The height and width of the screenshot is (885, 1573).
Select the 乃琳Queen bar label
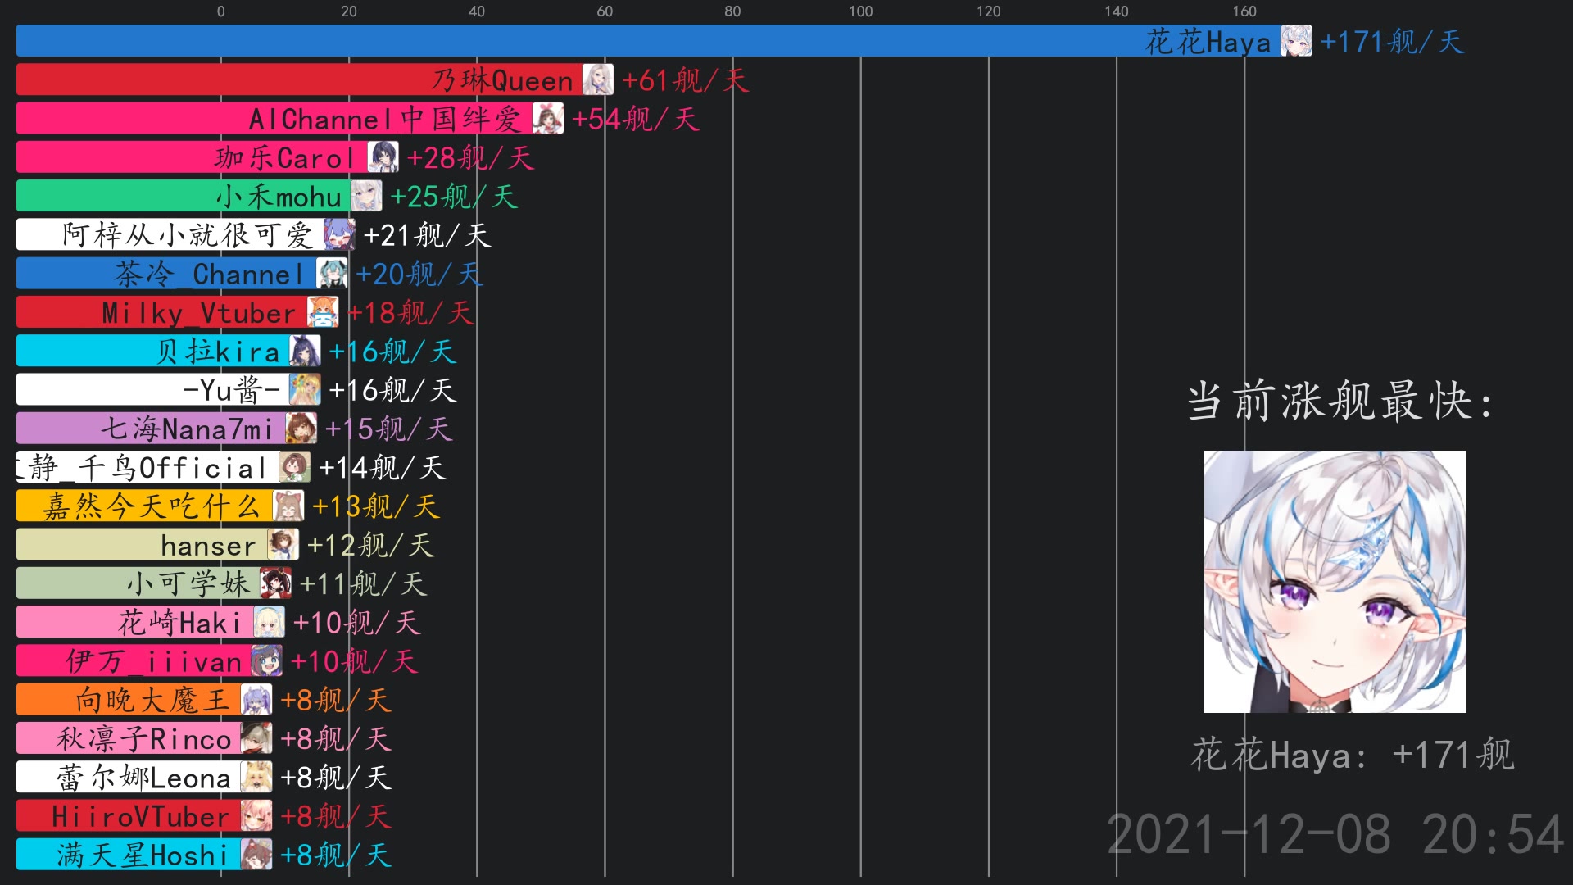tap(503, 80)
